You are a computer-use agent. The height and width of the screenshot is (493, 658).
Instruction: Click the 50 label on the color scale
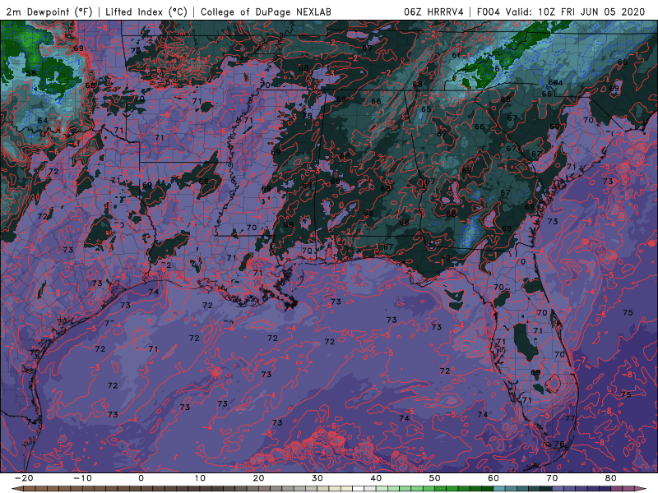435,478
